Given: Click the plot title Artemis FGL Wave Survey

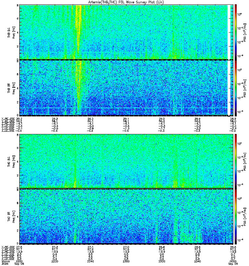Looking at the screenshot, I should click(126, 2).
